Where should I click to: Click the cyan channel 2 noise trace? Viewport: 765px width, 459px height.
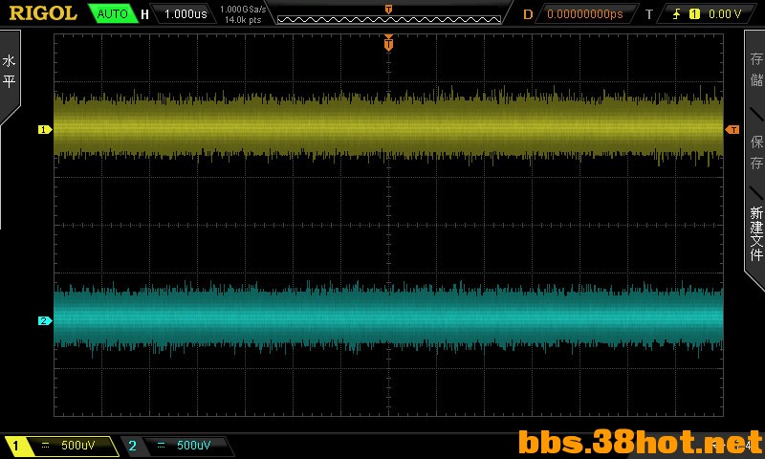[x=388, y=317]
